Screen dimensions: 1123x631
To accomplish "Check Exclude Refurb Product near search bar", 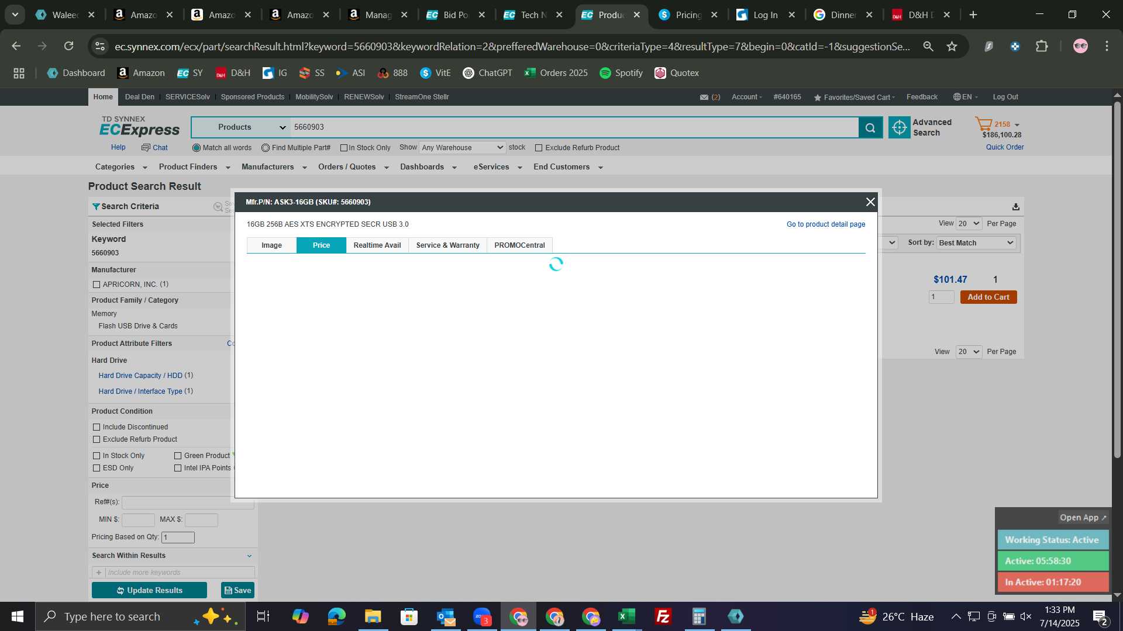I will tap(539, 148).
